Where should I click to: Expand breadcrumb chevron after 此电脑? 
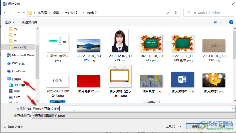pos(50,13)
